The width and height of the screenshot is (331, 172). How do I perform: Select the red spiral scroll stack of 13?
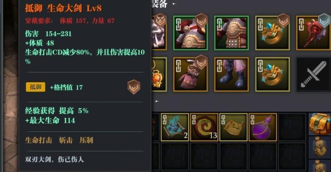[x=204, y=127]
